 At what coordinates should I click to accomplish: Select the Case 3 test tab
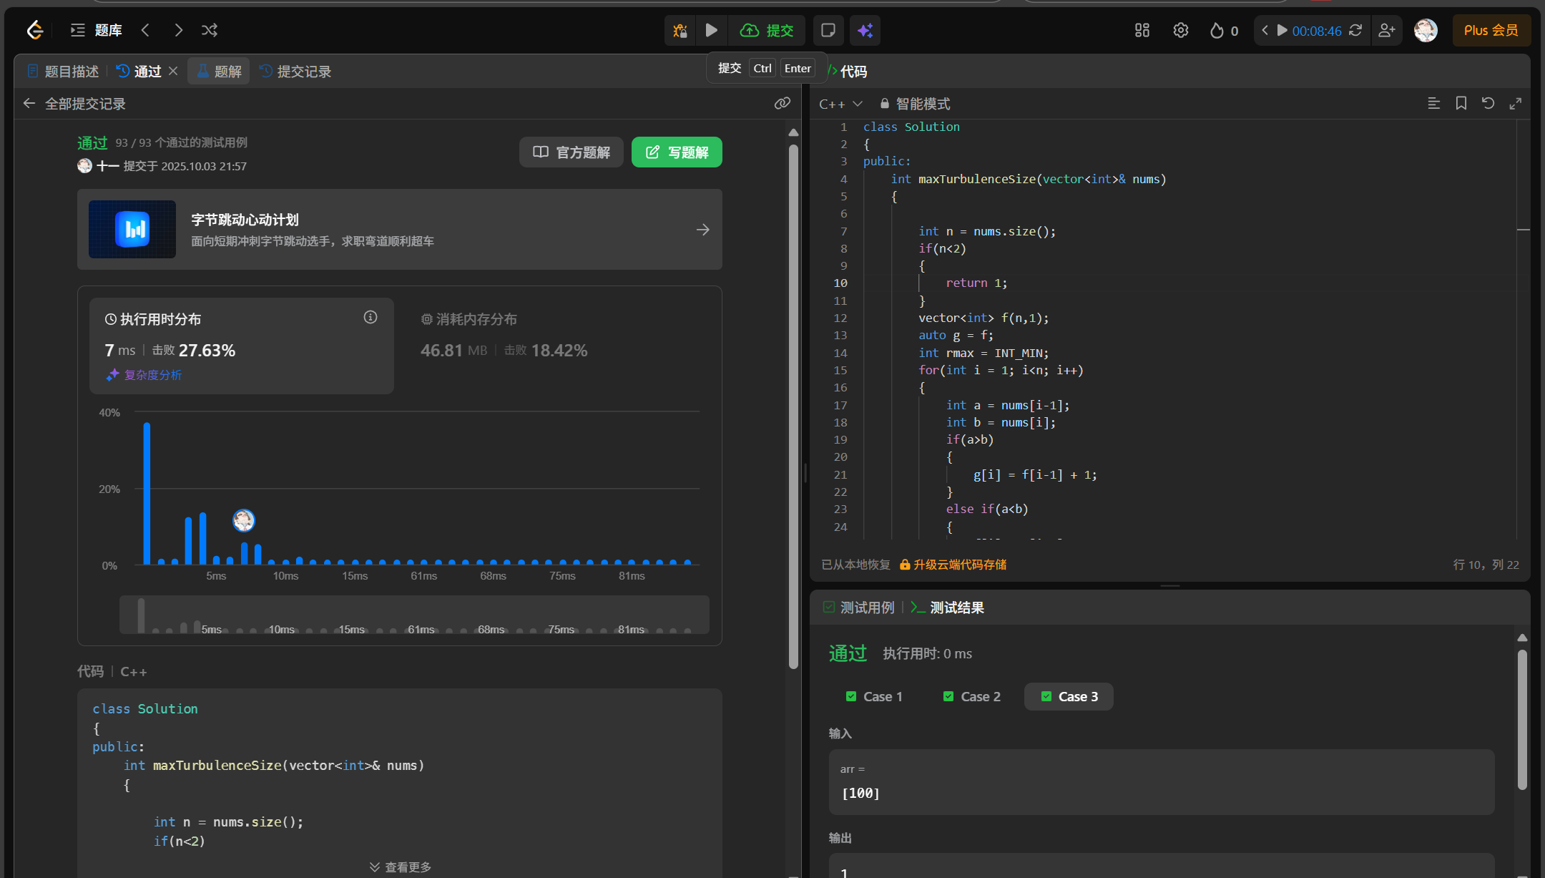coord(1069,696)
